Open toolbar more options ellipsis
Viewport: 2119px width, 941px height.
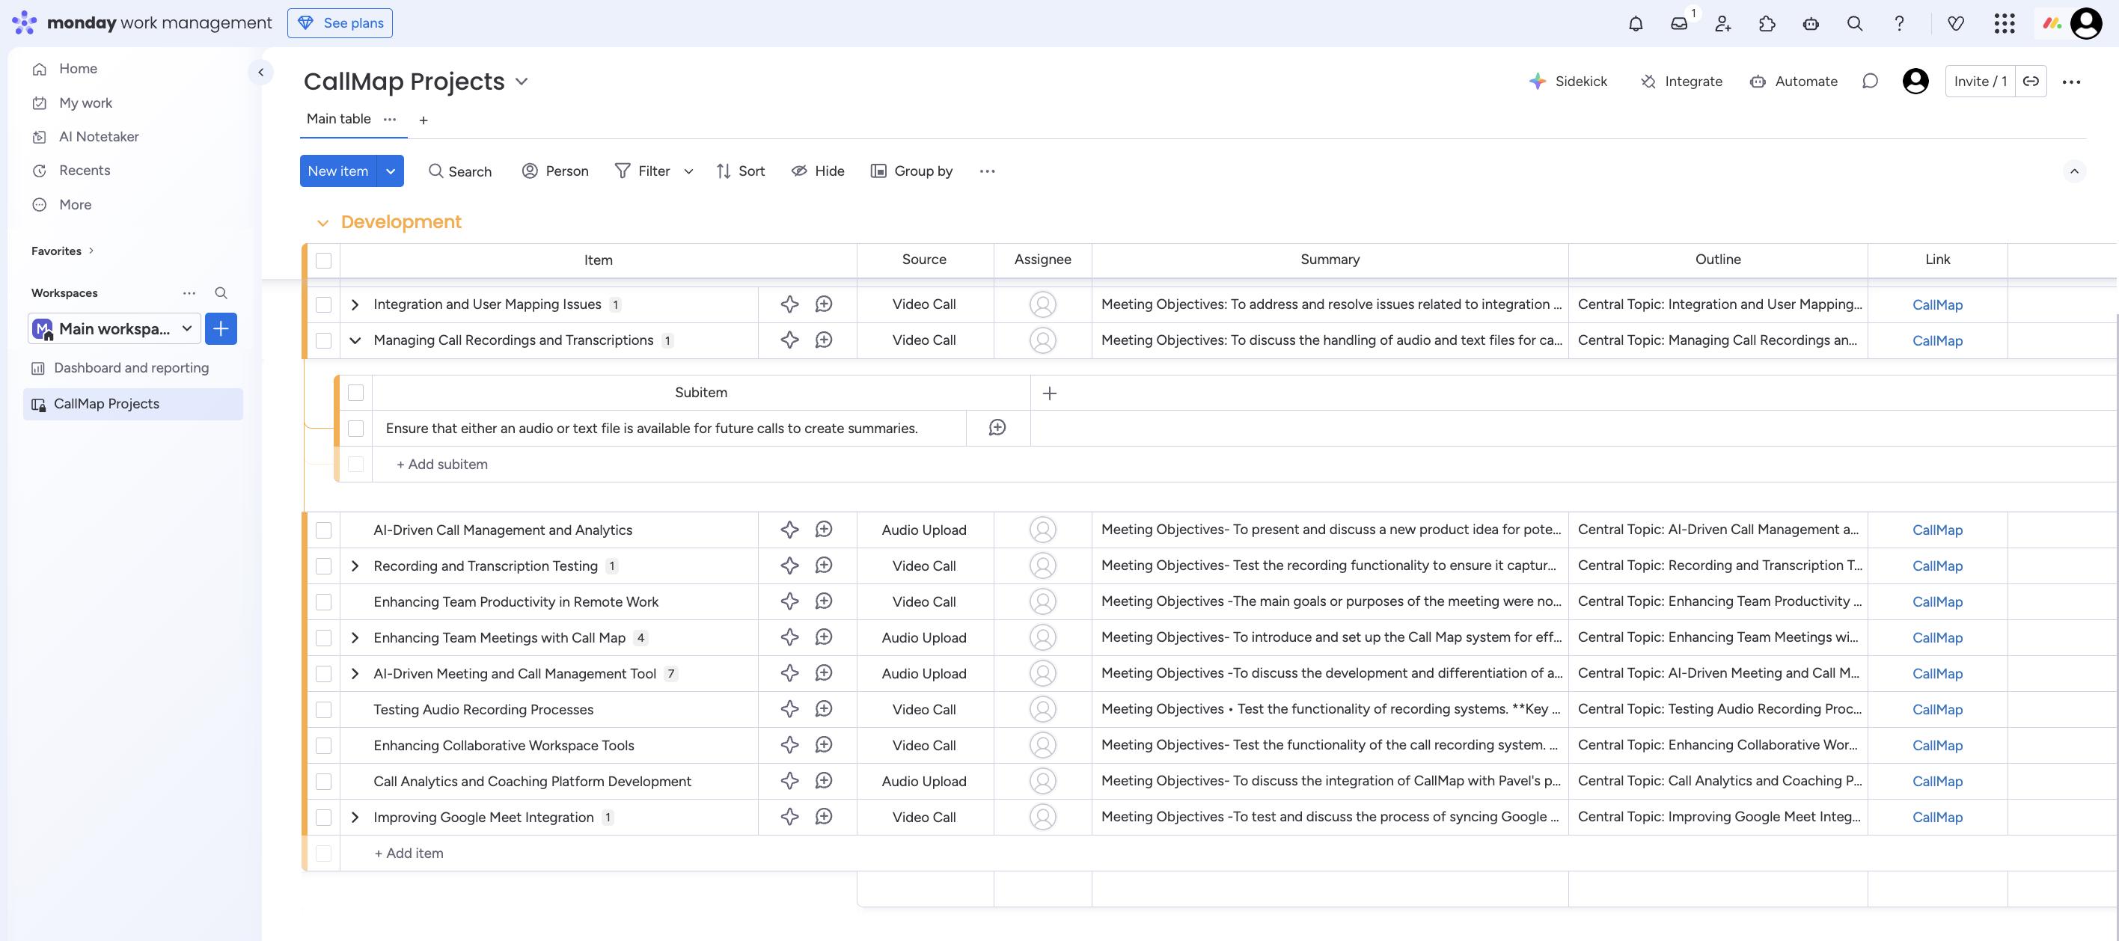(987, 171)
